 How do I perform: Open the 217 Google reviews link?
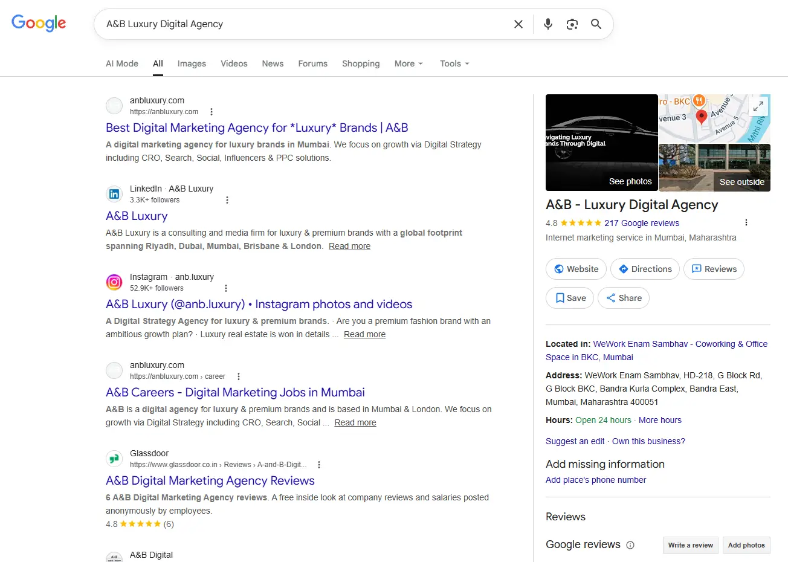[642, 223]
